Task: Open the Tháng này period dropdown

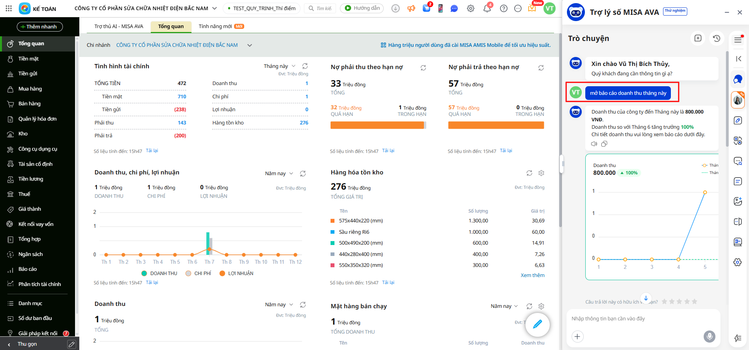Action: pyautogui.click(x=279, y=66)
